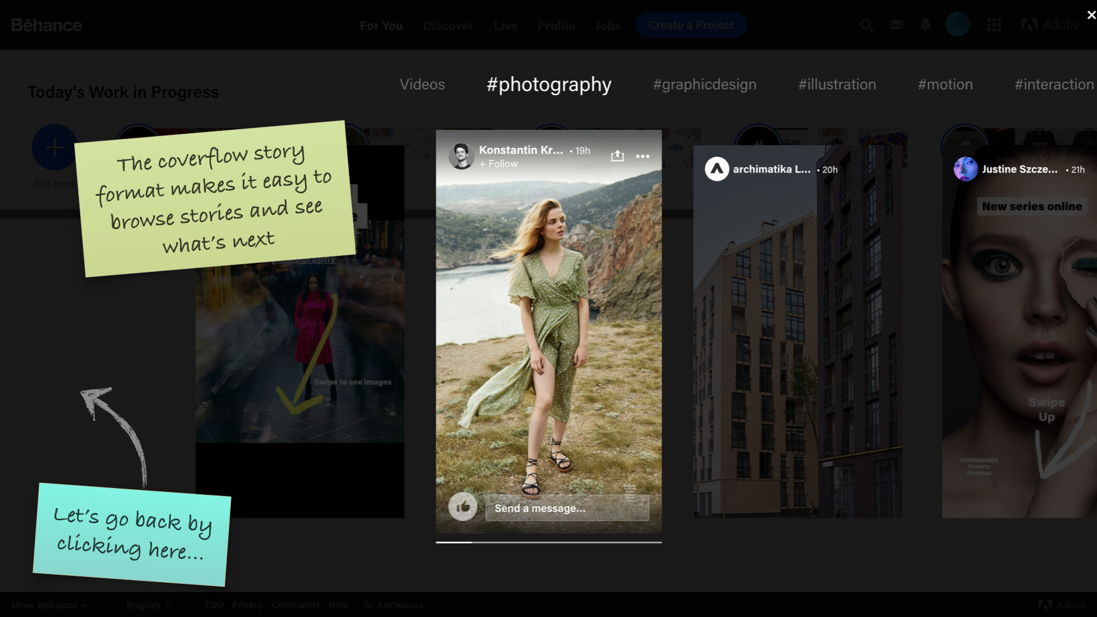Click the user profile avatar in header
1097x617 pixels.
[958, 25]
